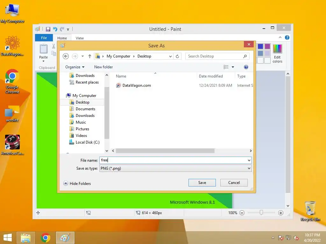Click the Change your view icon
Image resolution: width=326 pixels, height=244 pixels.
click(x=226, y=67)
